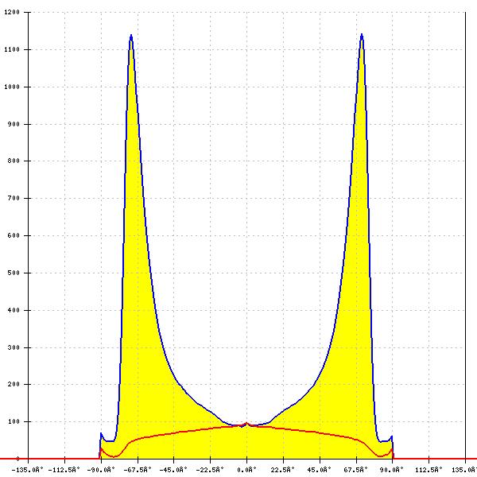Image resolution: width=477 pixels, height=477 pixels.
Task: Click the 135.0 degree x-axis label
Action: point(464,469)
